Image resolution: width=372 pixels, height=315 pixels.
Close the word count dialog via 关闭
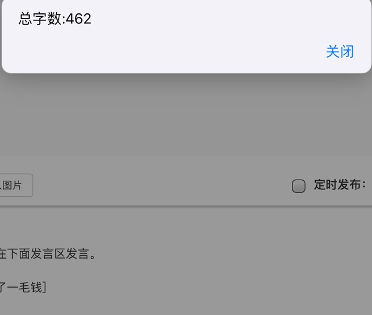click(339, 52)
